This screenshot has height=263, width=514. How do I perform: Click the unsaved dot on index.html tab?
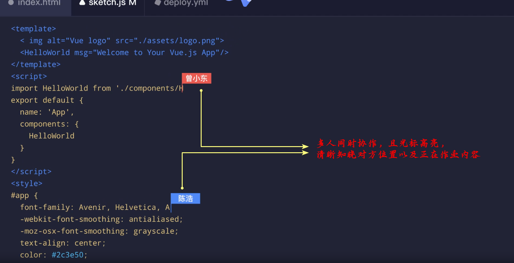(x=11, y=3)
